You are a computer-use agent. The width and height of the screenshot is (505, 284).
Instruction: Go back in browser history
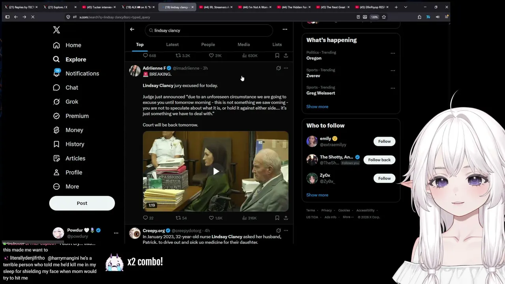coord(16,17)
